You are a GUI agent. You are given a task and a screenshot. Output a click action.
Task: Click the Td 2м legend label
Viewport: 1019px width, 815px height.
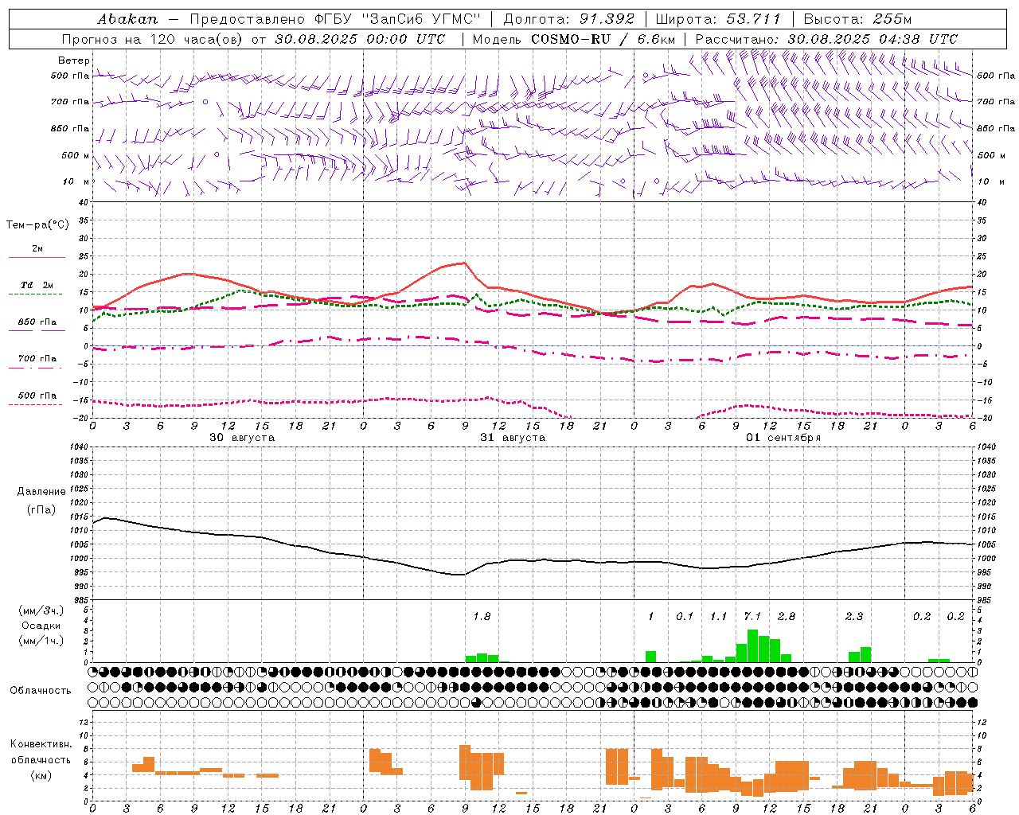coord(37,285)
